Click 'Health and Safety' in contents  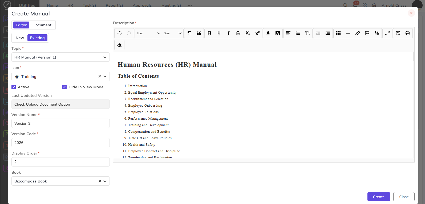pyautogui.click(x=142, y=145)
